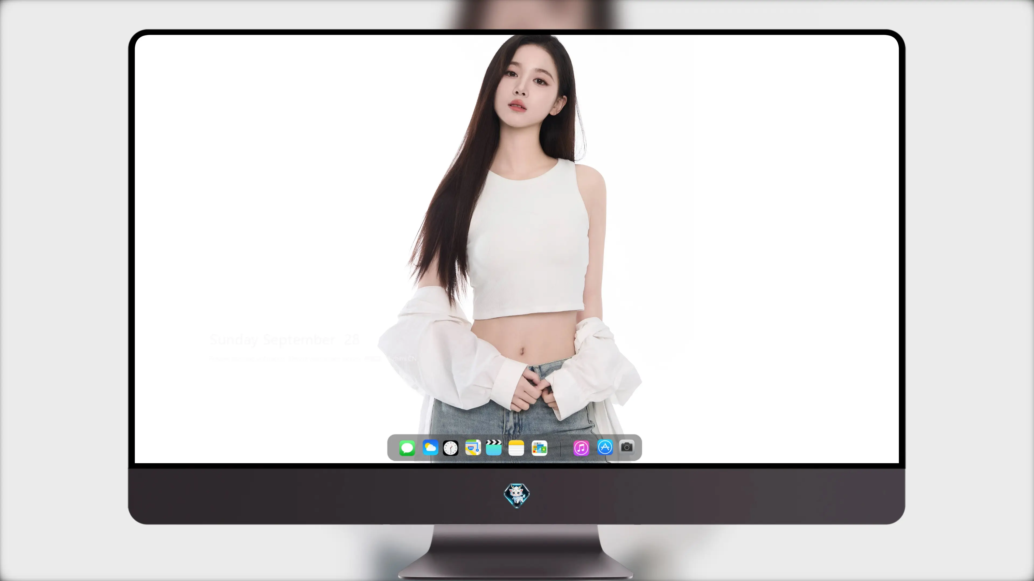Viewport: 1034px width, 581px height.
Task: Open the Clock app in the dock
Action: pyautogui.click(x=450, y=448)
